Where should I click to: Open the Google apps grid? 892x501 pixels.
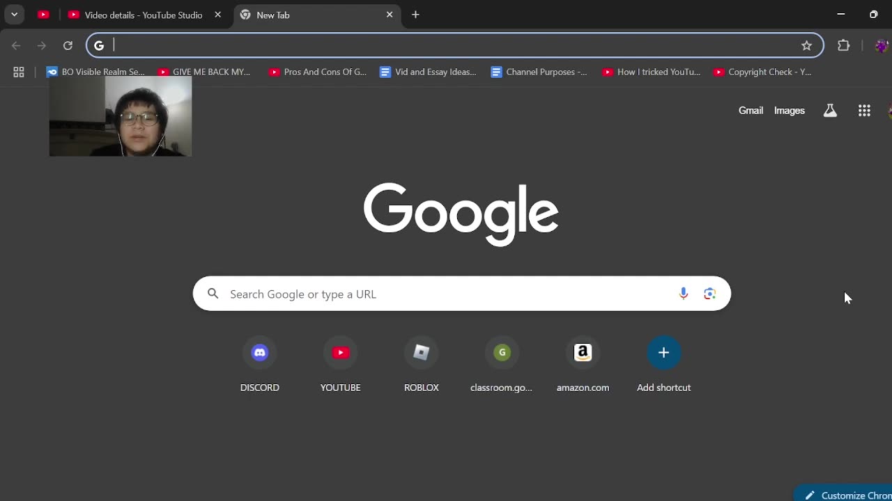click(864, 111)
